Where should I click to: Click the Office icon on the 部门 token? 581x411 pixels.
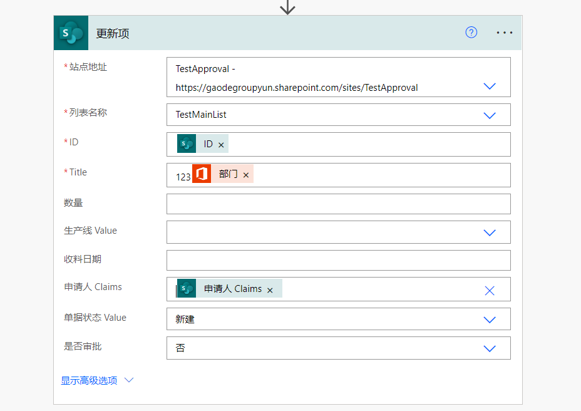coord(202,174)
